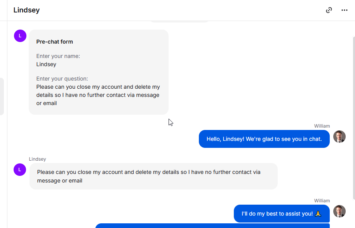This screenshot has height=228, width=355.
Task: Select William's photo beside the greeting message
Action: 339,137
